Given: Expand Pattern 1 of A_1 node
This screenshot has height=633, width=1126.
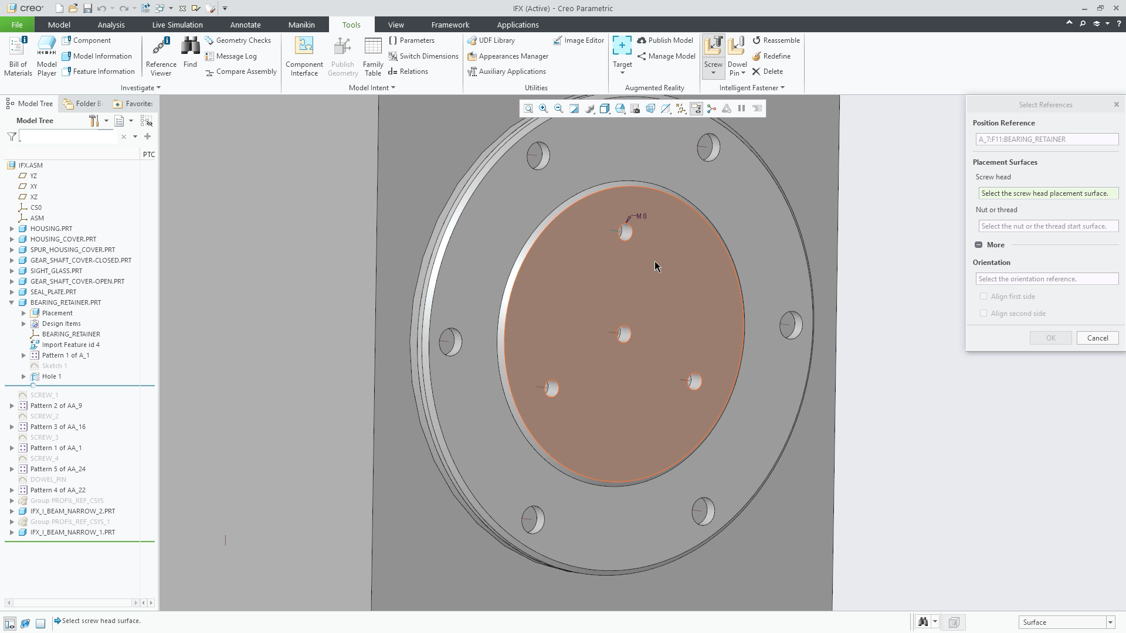Looking at the screenshot, I should click(23, 355).
